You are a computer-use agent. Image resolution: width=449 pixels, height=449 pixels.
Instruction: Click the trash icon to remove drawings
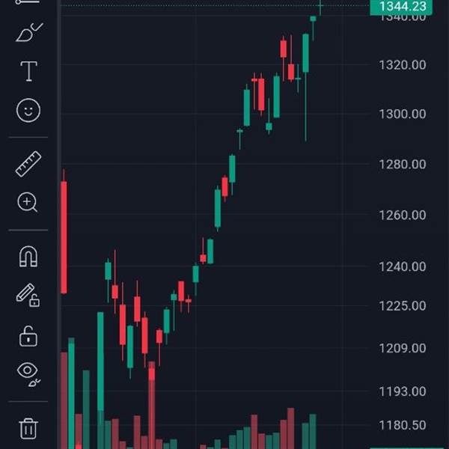pos(28,429)
